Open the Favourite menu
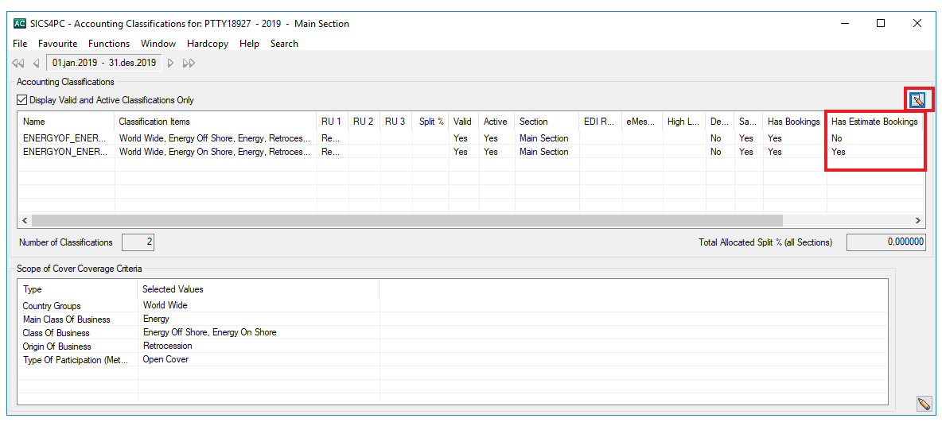The height and width of the screenshot is (426, 942). (58, 44)
